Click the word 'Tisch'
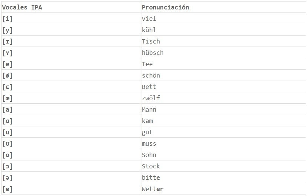 [151, 41]
